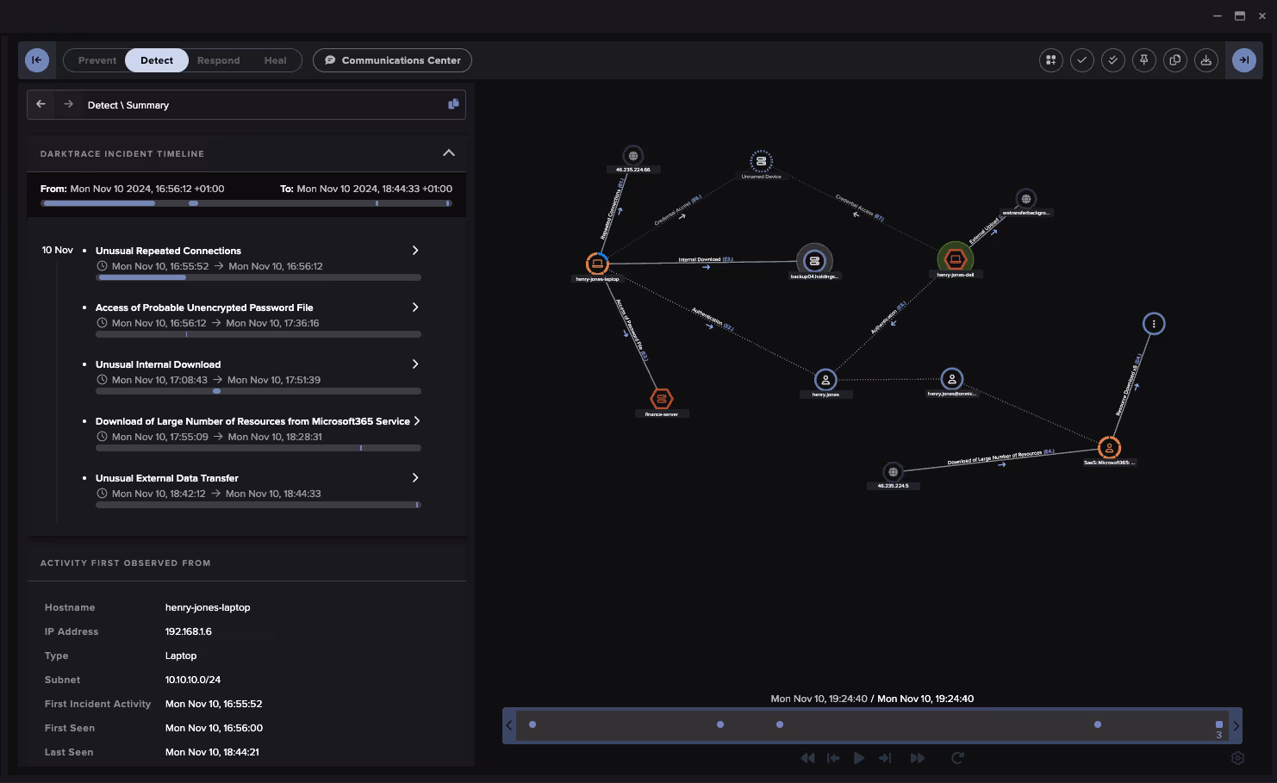Viewport: 1277px width, 783px height.
Task: Pin the incident with pin icon
Action: pos(1143,59)
